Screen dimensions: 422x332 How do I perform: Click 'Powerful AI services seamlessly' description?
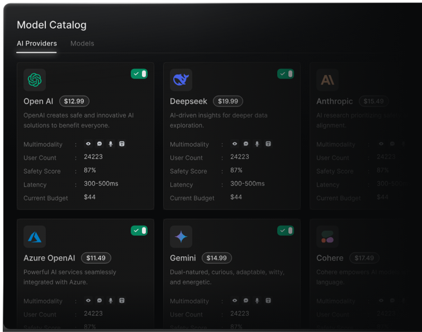pyautogui.click(x=70, y=277)
